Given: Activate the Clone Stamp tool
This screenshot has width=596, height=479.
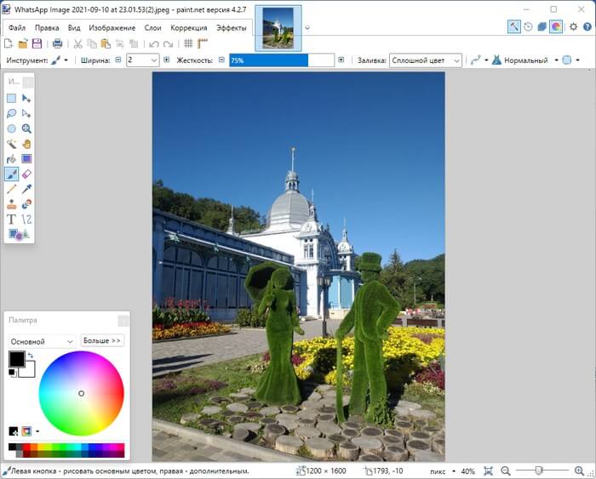Looking at the screenshot, I should (x=12, y=204).
